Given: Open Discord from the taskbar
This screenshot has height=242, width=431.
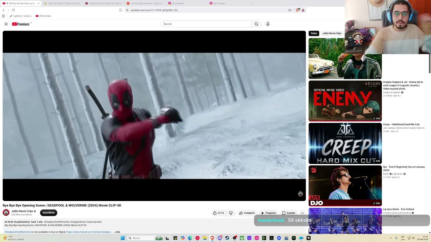Looking at the screenshot, I should pos(220,238).
